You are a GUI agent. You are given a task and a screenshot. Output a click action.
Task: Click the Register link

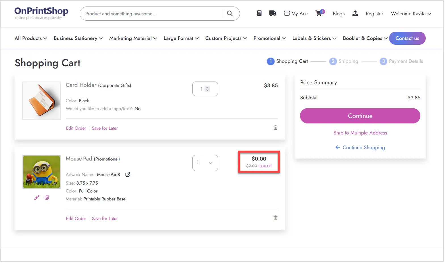(x=374, y=14)
